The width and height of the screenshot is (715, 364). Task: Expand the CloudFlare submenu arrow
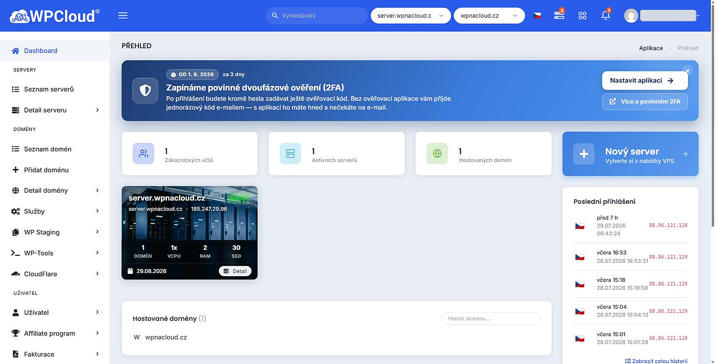point(97,274)
